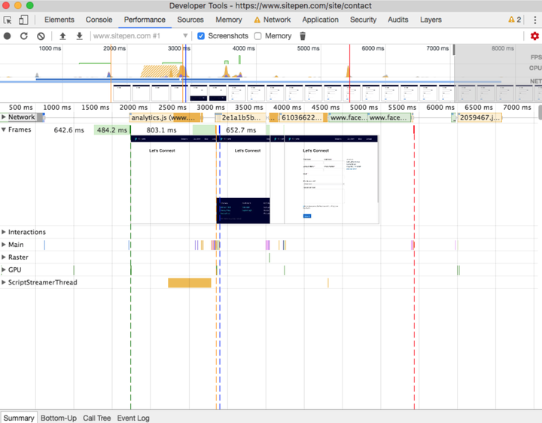542x423 pixels.
Task: Collapse the Frames track
Action: coord(4,129)
